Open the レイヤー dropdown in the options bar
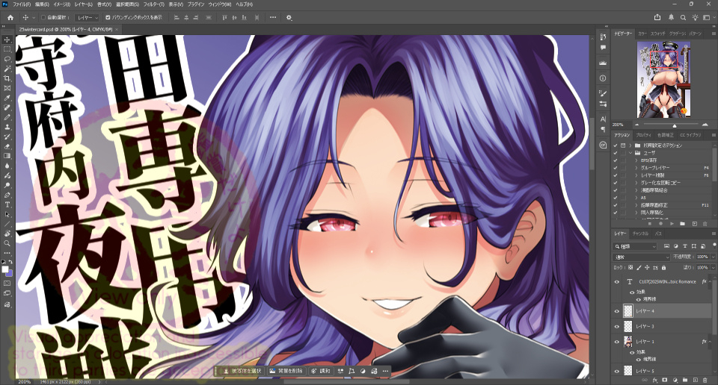This screenshot has height=385, width=718. tap(87, 17)
